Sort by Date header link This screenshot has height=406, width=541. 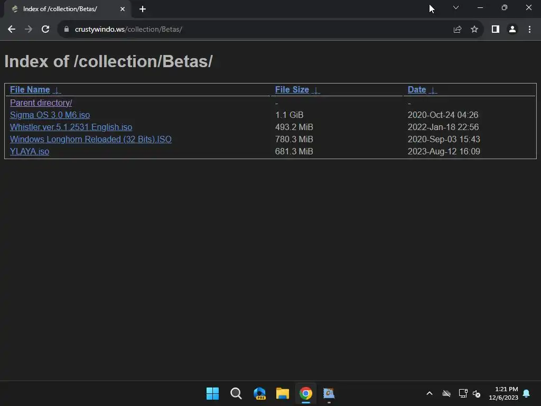(417, 90)
